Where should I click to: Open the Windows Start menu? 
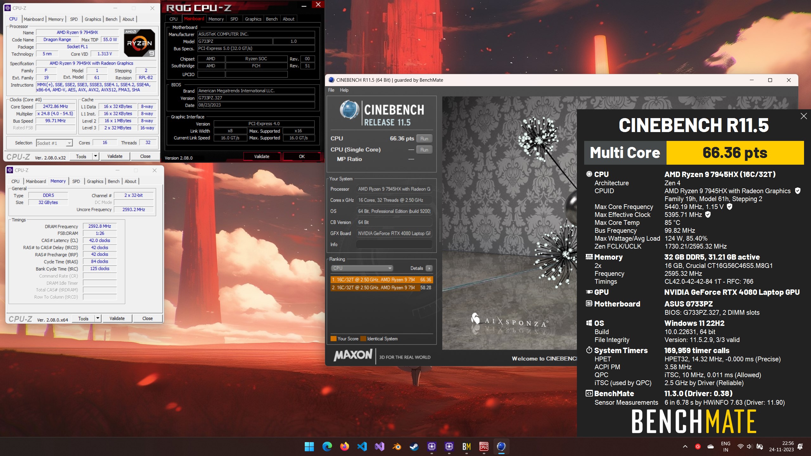click(309, 446)
